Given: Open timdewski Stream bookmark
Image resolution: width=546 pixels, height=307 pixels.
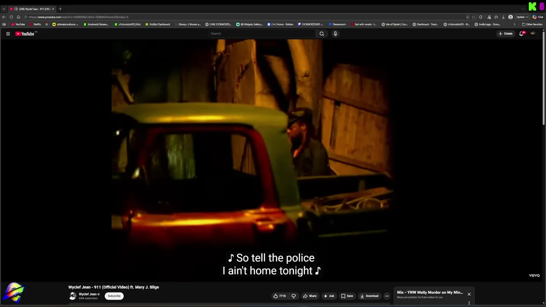Looking at the screenshot, I should pyautogui.click(x=96, y=24).
